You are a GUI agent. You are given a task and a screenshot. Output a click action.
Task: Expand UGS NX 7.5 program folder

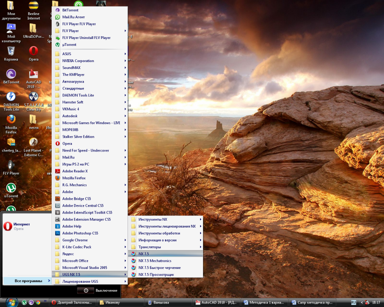[90, 275]
